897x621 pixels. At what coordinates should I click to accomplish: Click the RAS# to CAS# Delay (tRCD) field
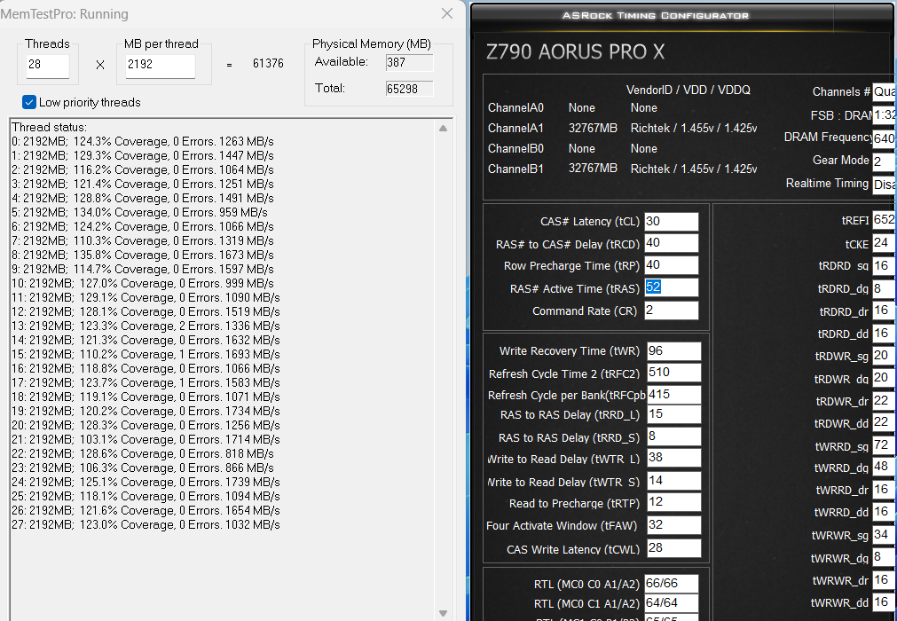click(672, 243)
